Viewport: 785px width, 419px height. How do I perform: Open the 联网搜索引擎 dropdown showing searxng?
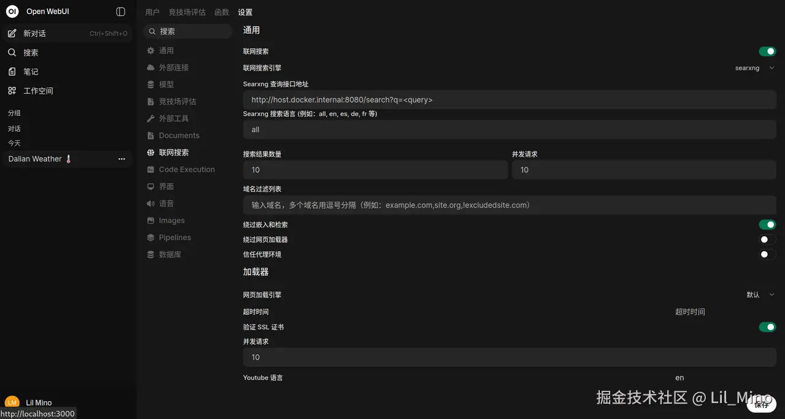click(748, 67)
